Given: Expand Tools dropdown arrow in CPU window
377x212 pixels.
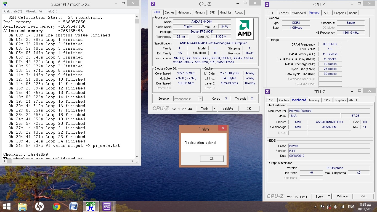Looking at the screenshot, I should tap(215, 108).
